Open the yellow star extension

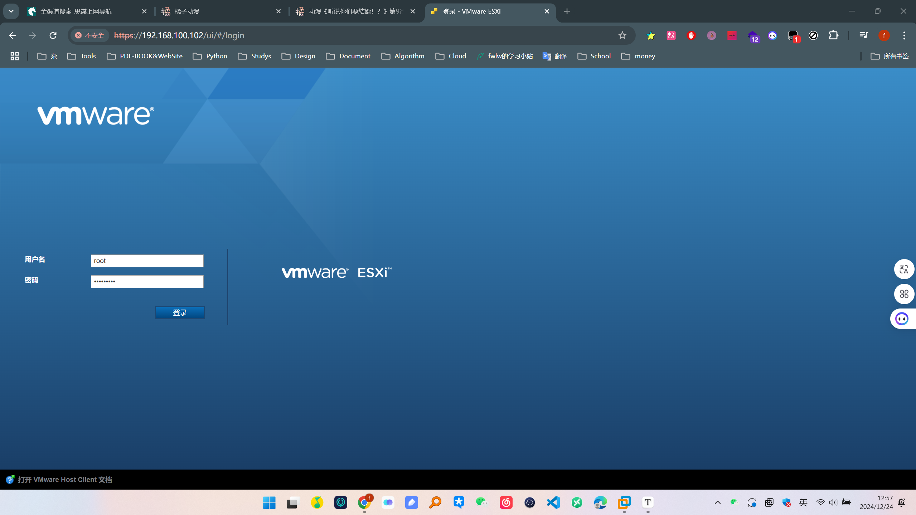pos(651,35)
